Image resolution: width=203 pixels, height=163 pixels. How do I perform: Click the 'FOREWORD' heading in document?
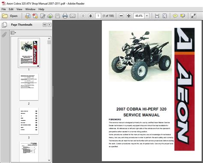point(115,119)
